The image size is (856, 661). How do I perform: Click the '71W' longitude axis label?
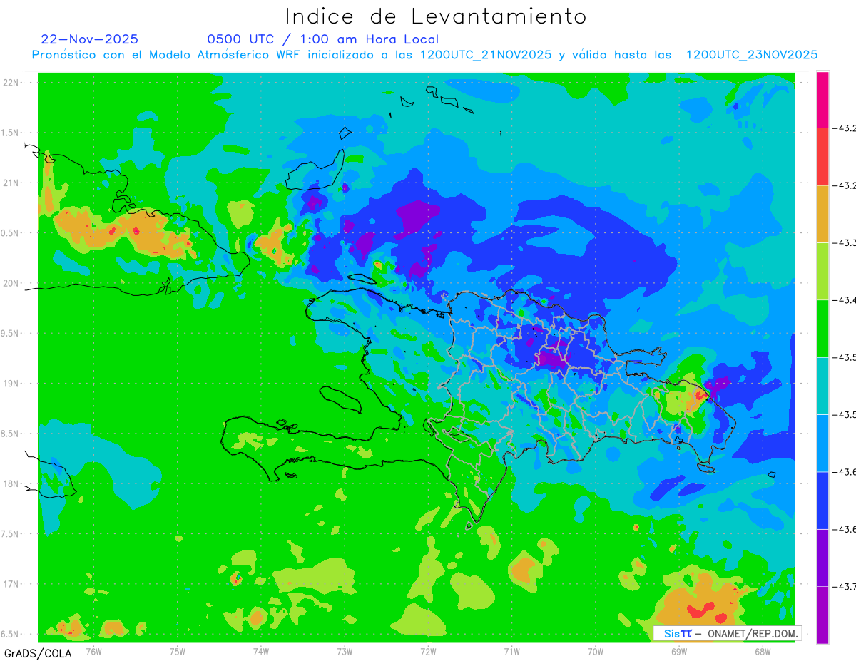click(511, 651)
